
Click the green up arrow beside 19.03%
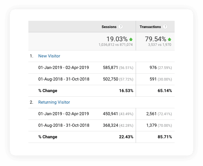tap(131, 39)
